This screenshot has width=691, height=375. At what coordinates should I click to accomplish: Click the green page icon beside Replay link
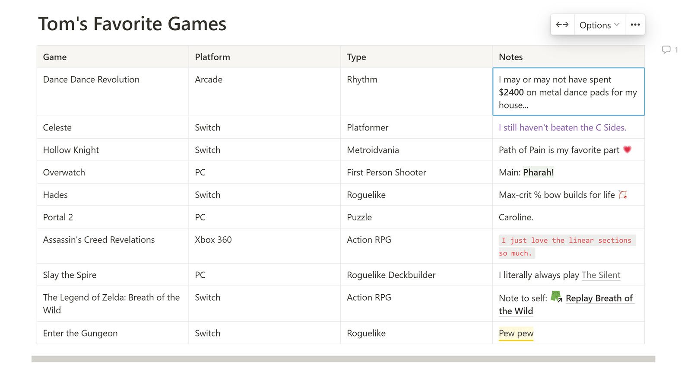pyautogui.click(x=556, y=297)
